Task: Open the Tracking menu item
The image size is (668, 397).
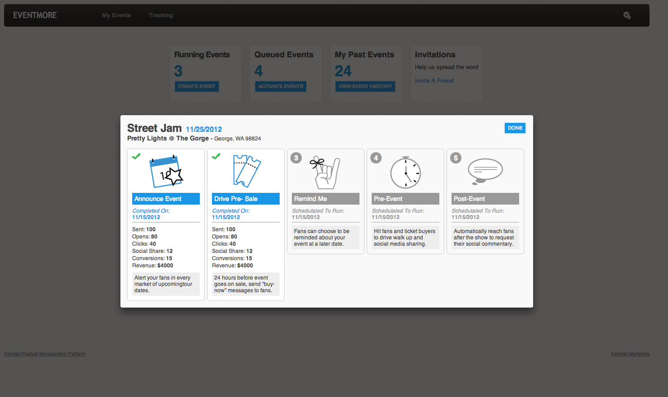Action: tap(161, 15)
